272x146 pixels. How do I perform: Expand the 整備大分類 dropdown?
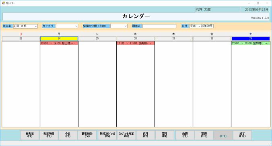coord(119,26)
